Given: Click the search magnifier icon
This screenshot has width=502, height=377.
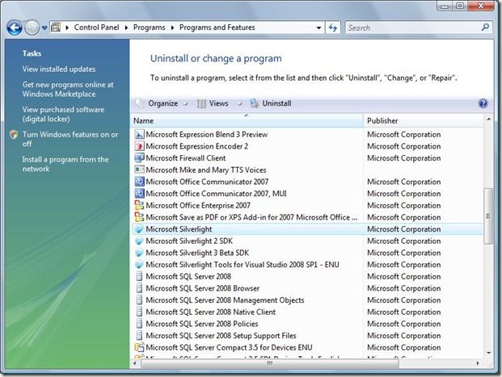Looking at the screenshot, I should [485, 27].
